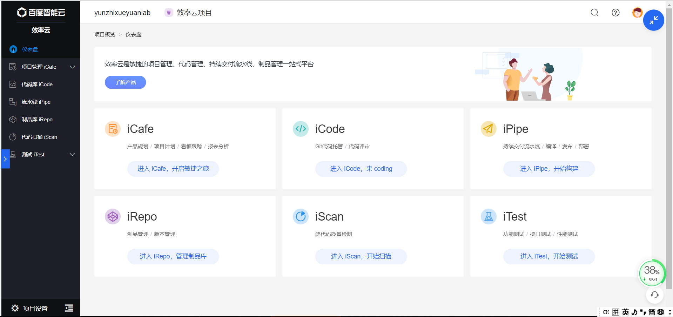Open 测试 iTest in sidebar
Image resolution: width=673 pixels, height=317 pixels.
tap(41, 155)
